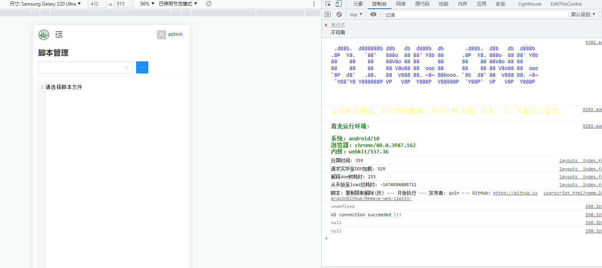Open source link for 白屏时间 log row
Screen dimensions: 602x268
click(x=580, y=160)
